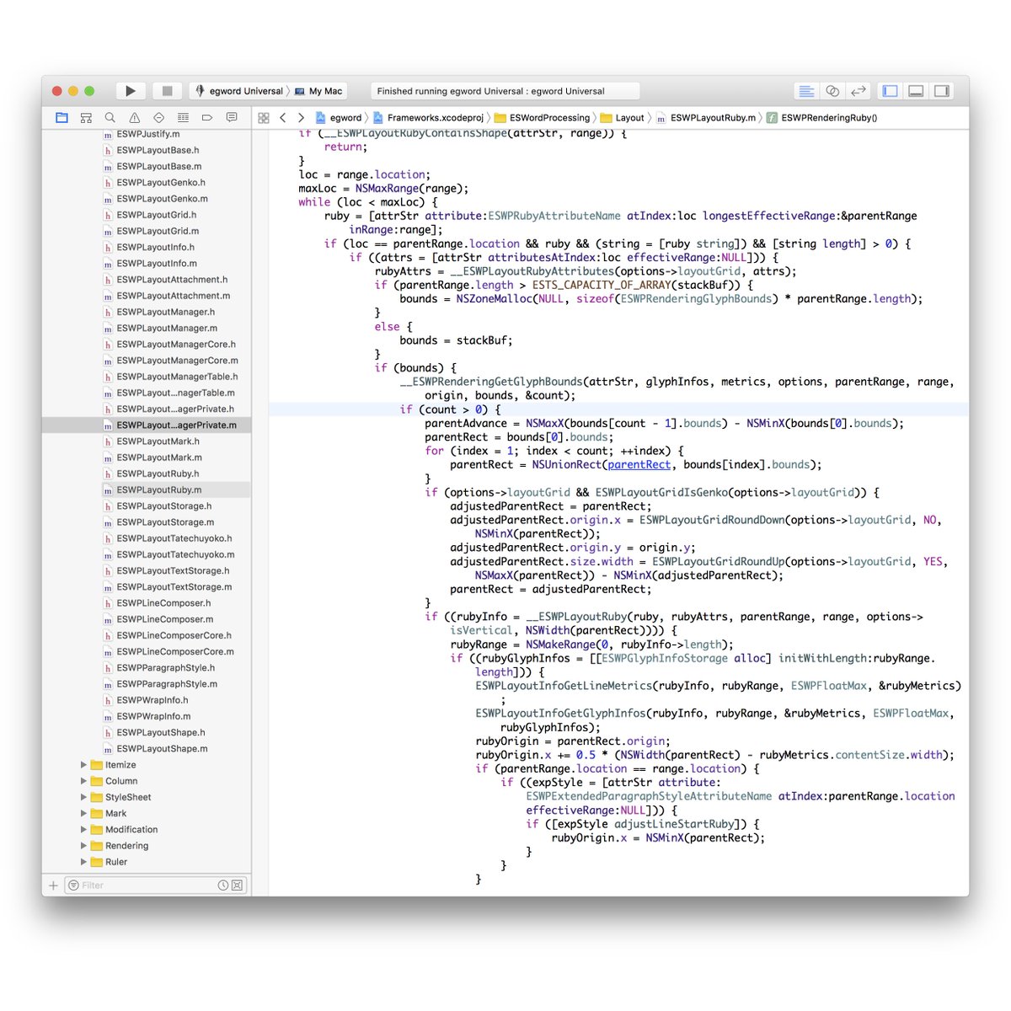The image size is (1011, 1011).
Task: Select ESWPLayoutTextStorage.h file
Action: click(x=147, y=570)
